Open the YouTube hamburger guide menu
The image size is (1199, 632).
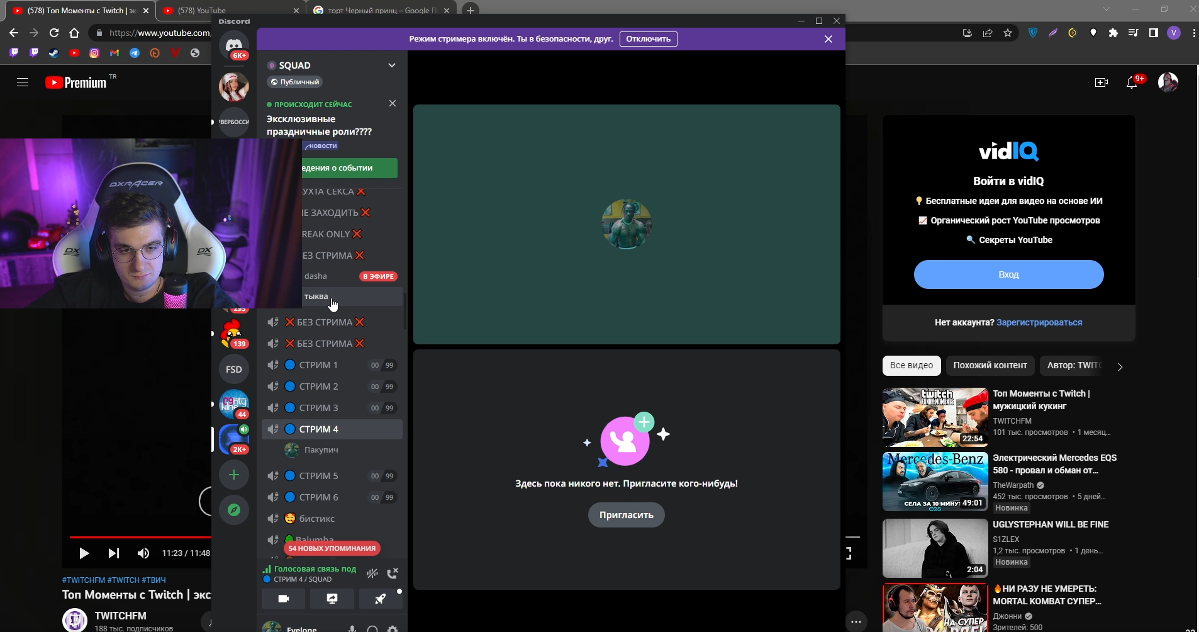coord(23,82)
